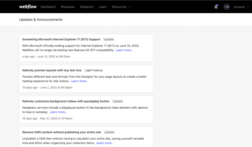Click the Light Feature tag
Image resolution: width=252 pixels, height=147 pixels.
[x=94, y=70]
